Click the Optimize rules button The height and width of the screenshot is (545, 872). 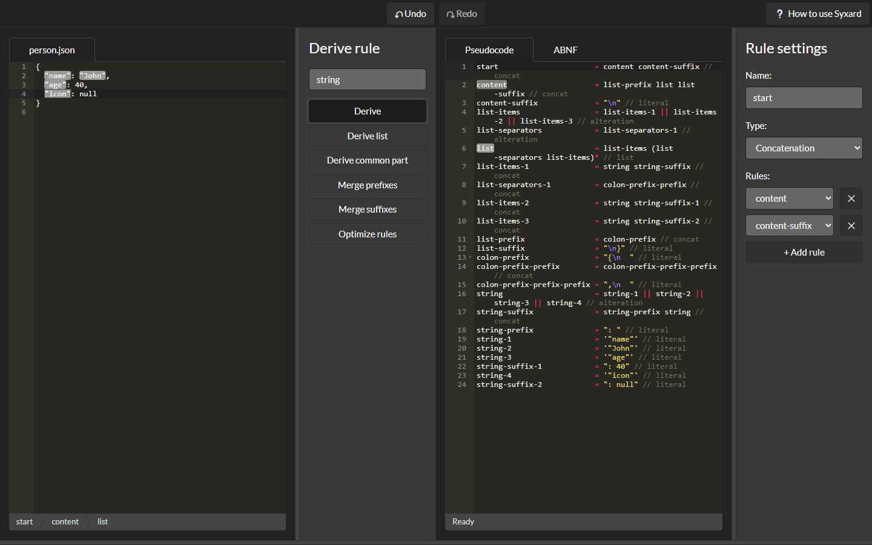[x=368, y=234]
